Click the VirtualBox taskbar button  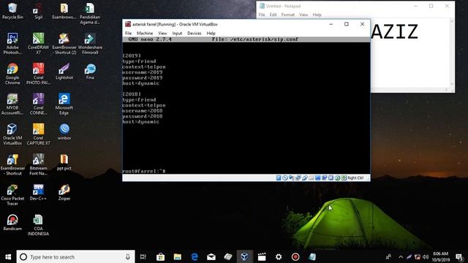tap(244, 256)
